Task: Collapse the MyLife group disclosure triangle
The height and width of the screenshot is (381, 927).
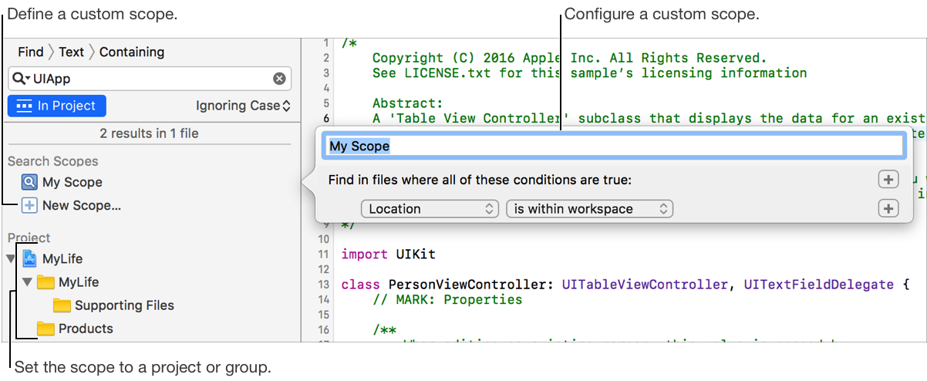Action: tap(27, 282)
